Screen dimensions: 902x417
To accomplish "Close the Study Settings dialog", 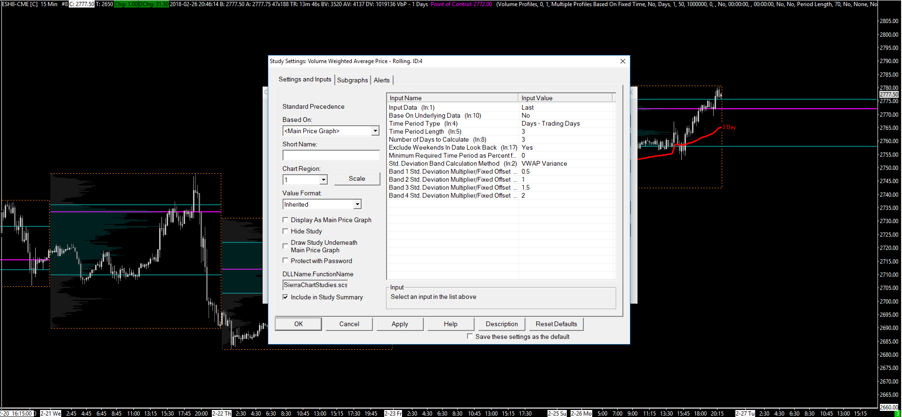I will click(623, 61).
